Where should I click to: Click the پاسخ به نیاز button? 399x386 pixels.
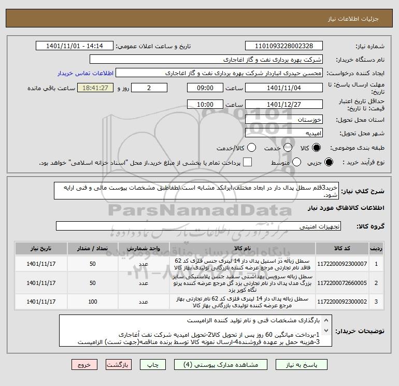pos(302,365)
